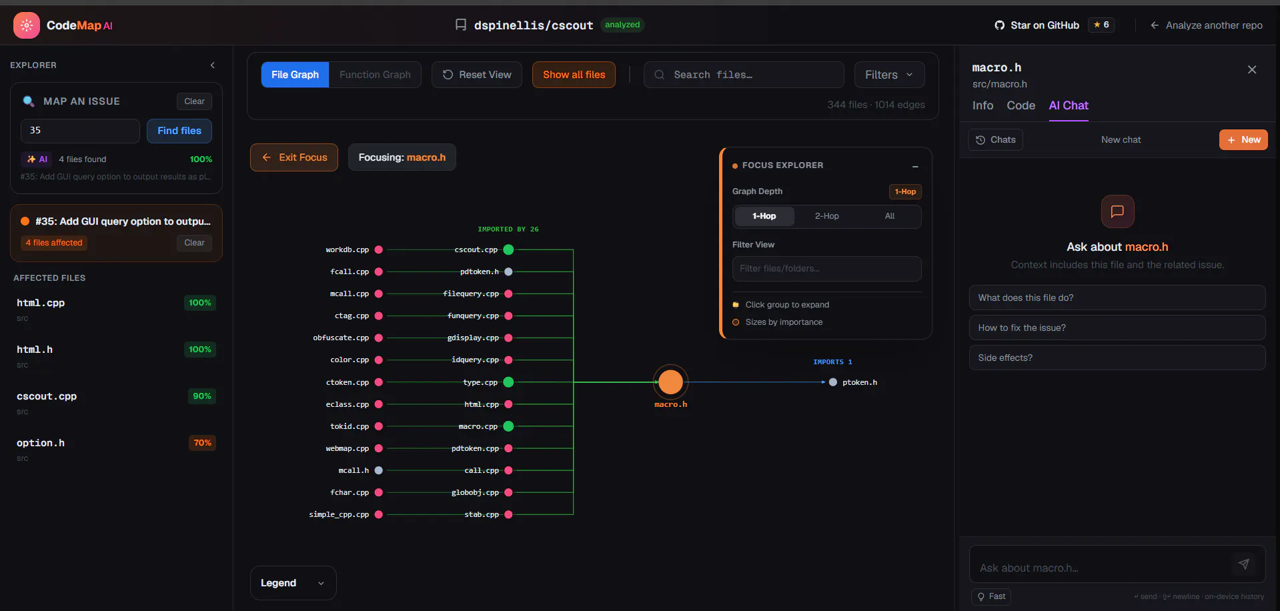The height and width of the screenshot is (611, 1280).
Task: Open html.cpp in affected files
Action: pyautogui.click(x=116, y=310)
